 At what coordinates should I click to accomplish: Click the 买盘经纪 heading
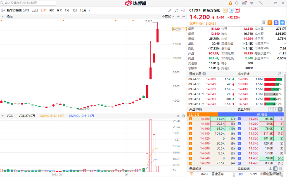pos(195,169)
